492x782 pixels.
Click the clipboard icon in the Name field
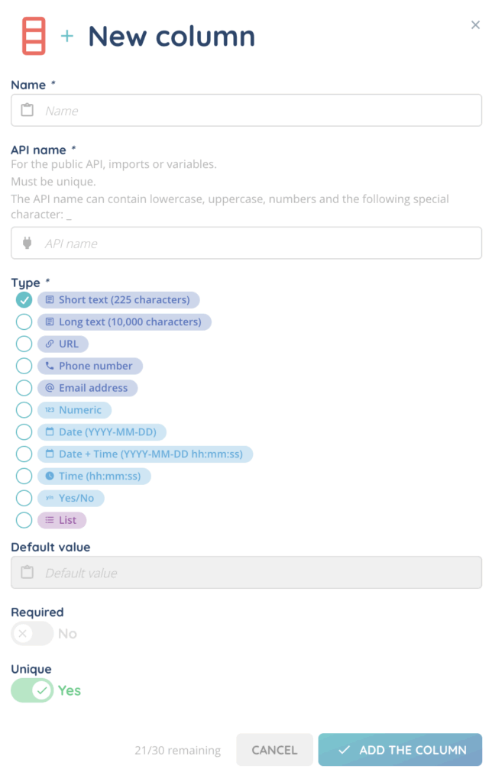click(x=28, y=111)
